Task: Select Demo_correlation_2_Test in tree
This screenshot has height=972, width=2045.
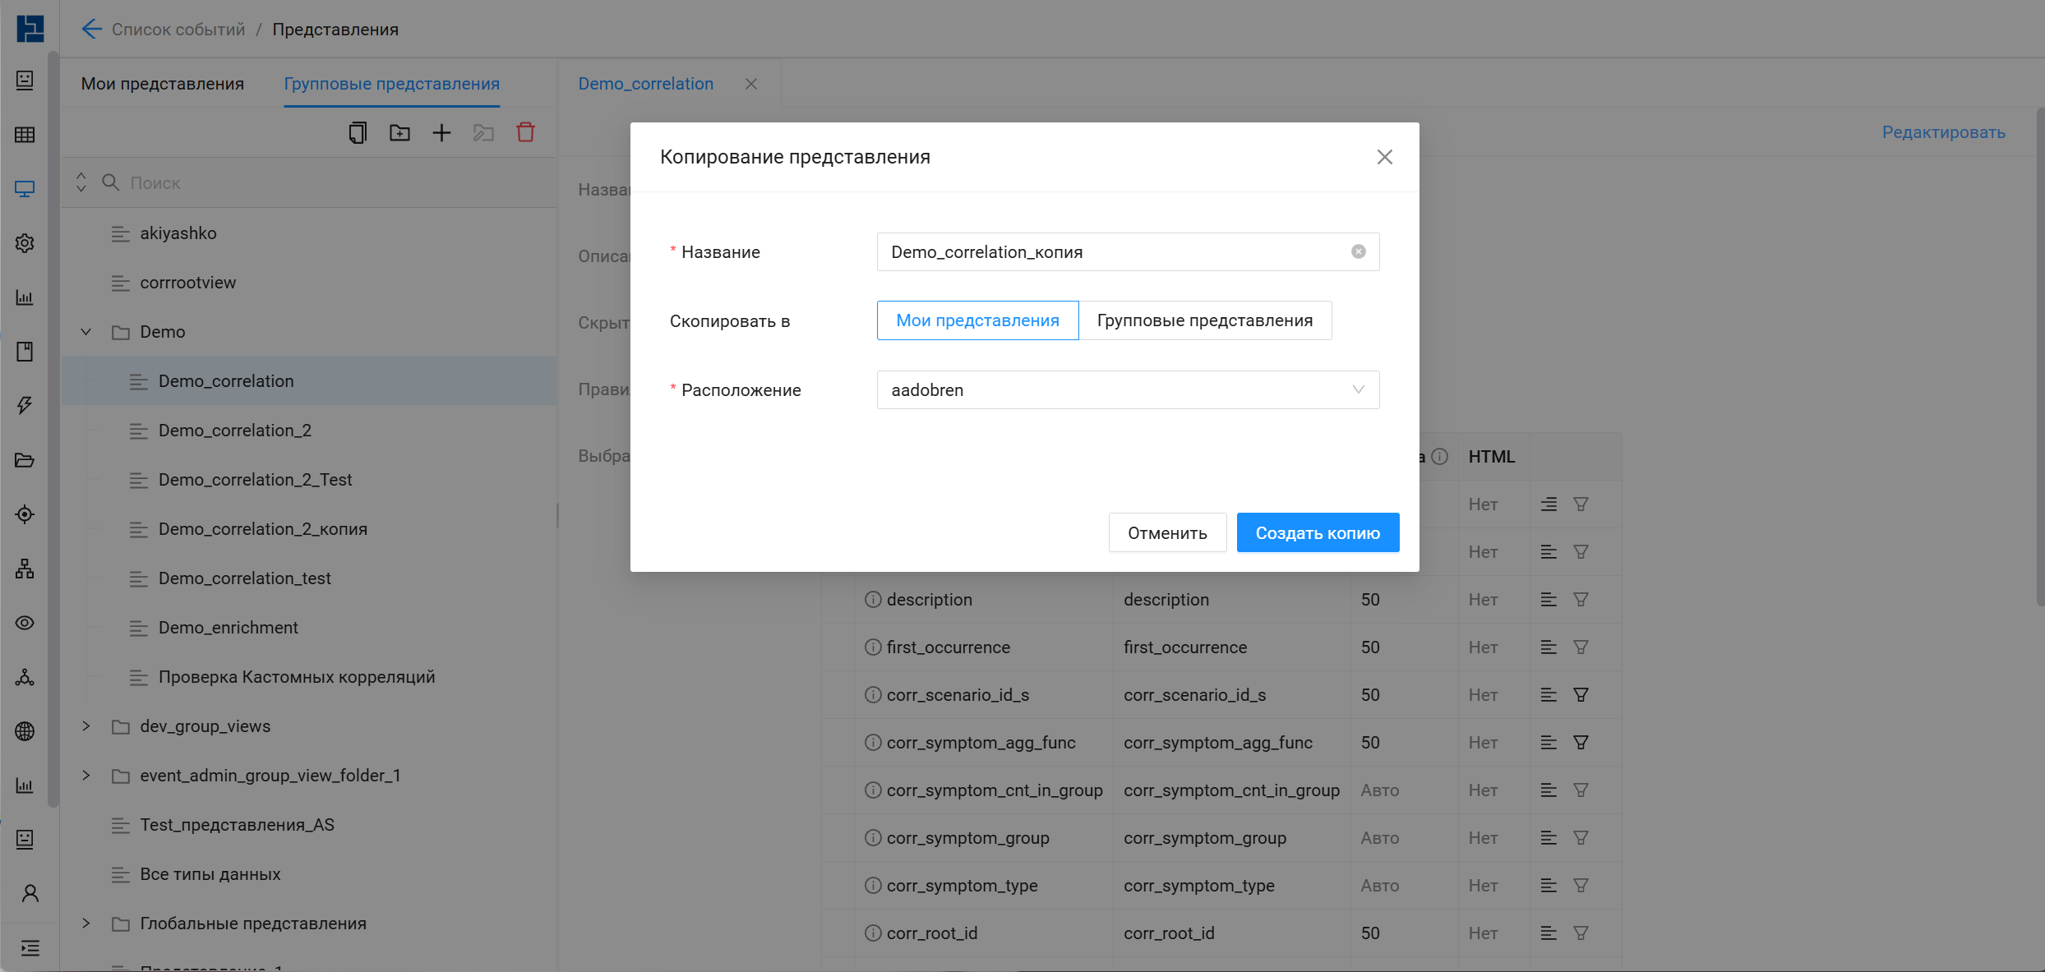Action: pos(255,480)
